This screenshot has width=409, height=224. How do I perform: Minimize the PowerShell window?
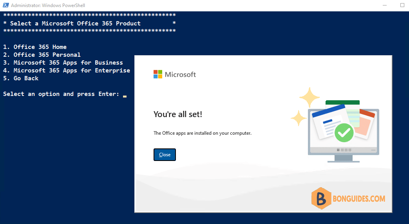tap(384, 5)
